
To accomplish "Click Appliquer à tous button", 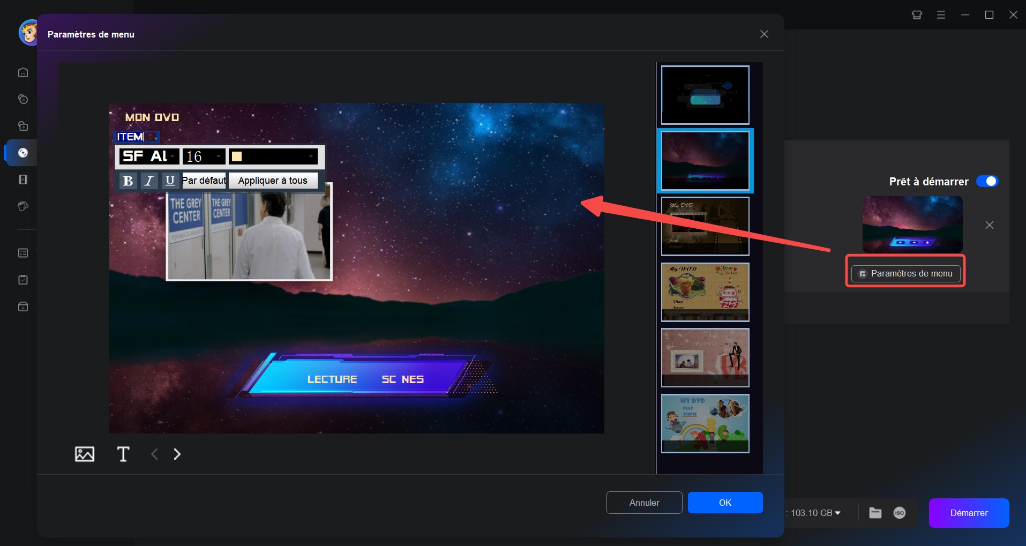I will click(273, 181).
